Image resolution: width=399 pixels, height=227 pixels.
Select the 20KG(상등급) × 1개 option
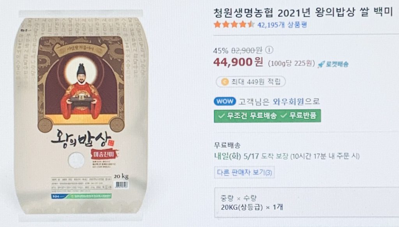252,207
